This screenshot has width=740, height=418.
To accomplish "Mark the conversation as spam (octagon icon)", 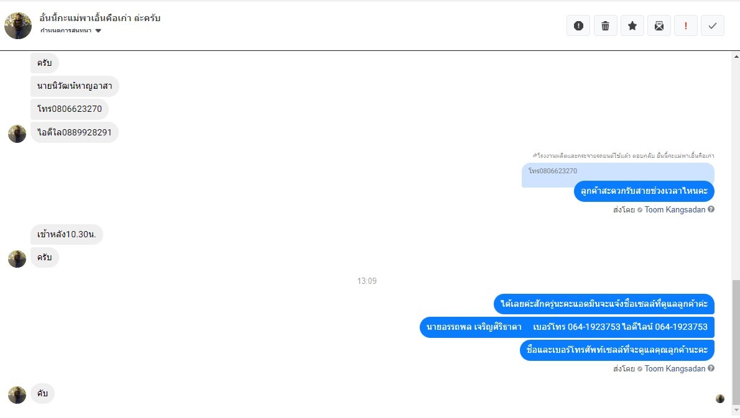I will pyautogui.click(x=578, y=26).
